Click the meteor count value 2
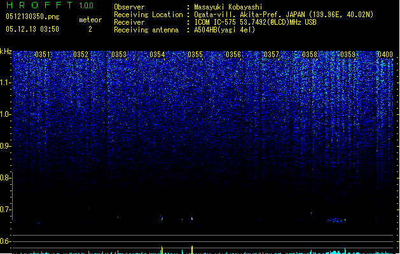This screenshot has width=400, height=254. (90, 29)
